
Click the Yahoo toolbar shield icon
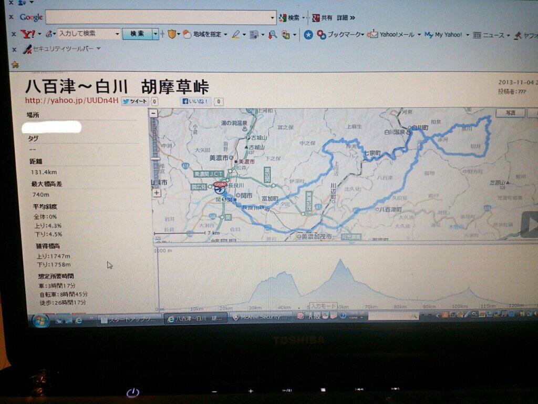[x=172, y=34]
